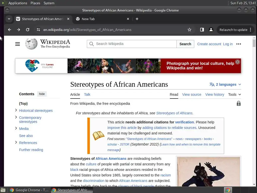Dismiss the Wiki Loves Folklore banner
Screen dimensions: 257x193
[x=237, y=62]
